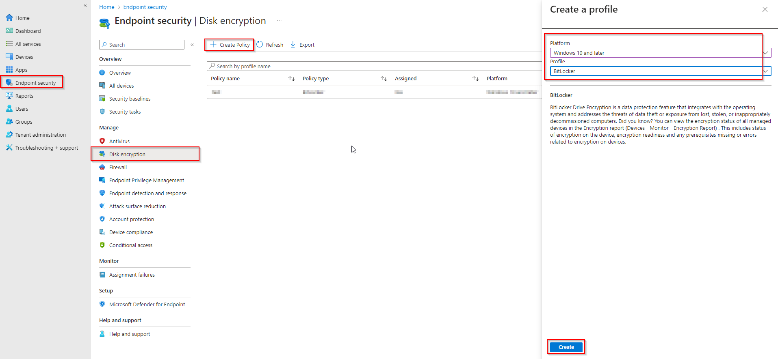Click the Home icon in left navigation
The image size is (778, 359).
(x=9, y=18)
